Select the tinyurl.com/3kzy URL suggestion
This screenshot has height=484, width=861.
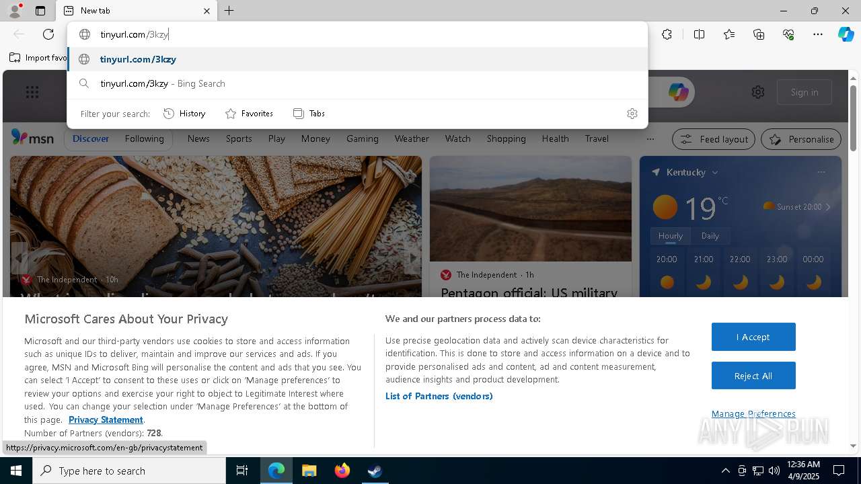(x=357, y=59)
